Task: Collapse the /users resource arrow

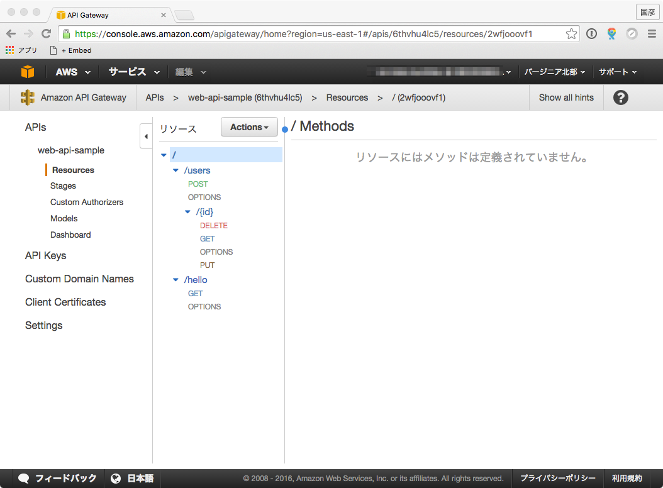Action: 175,170
